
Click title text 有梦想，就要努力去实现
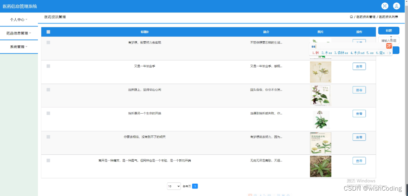144,42
